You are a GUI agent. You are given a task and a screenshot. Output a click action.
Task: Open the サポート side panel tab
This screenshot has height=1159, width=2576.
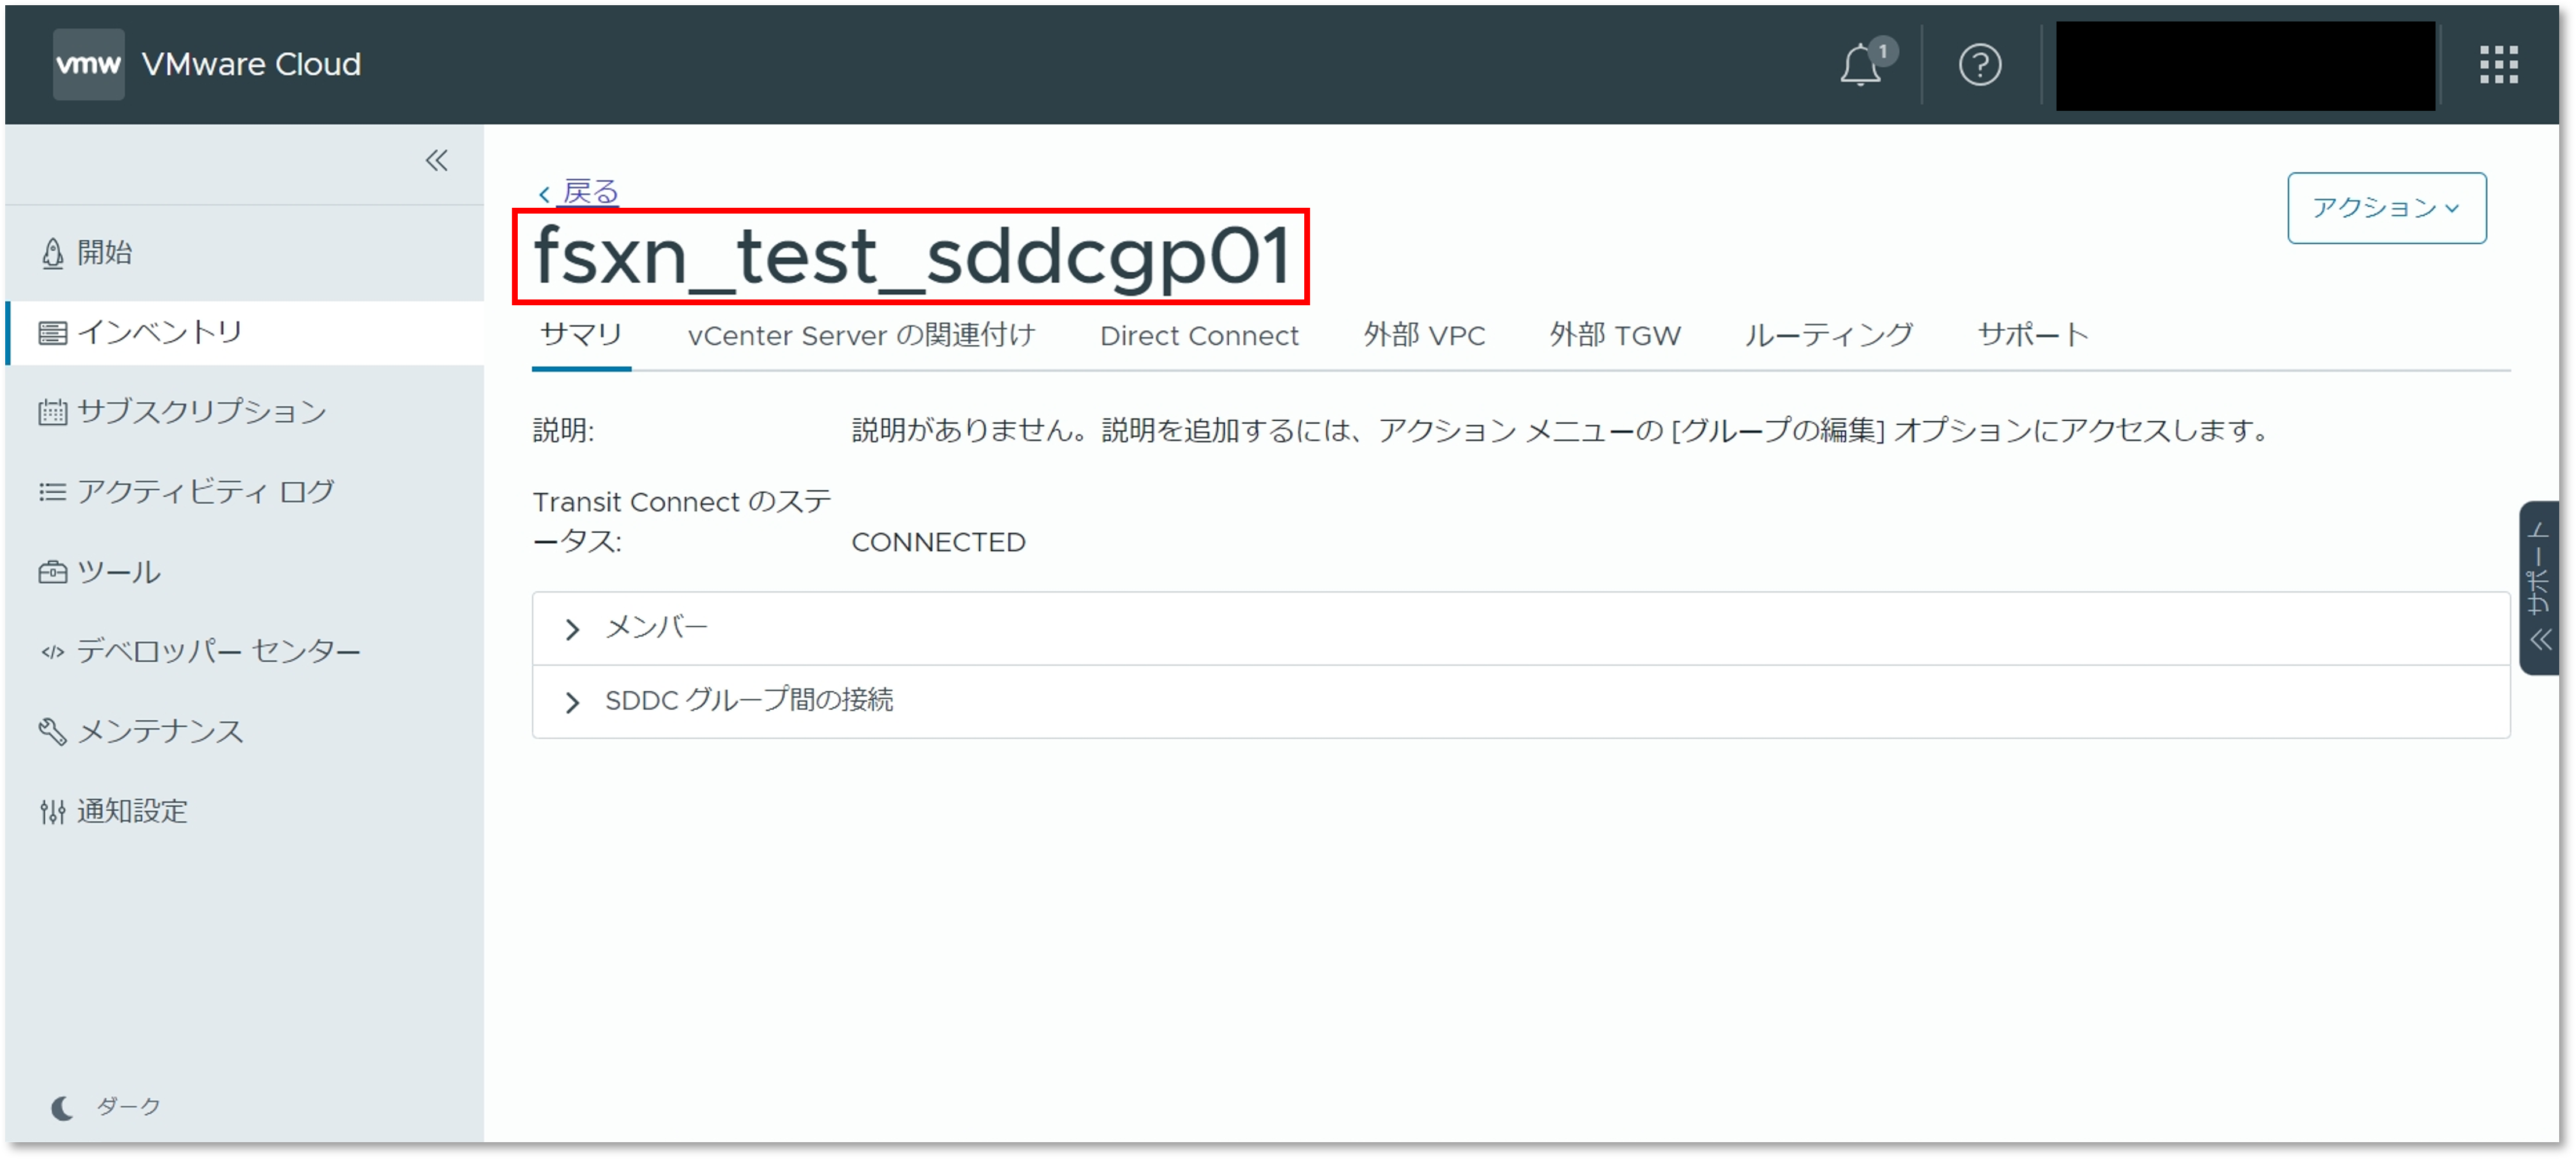pyautogui.click(x=2539, y=588)
